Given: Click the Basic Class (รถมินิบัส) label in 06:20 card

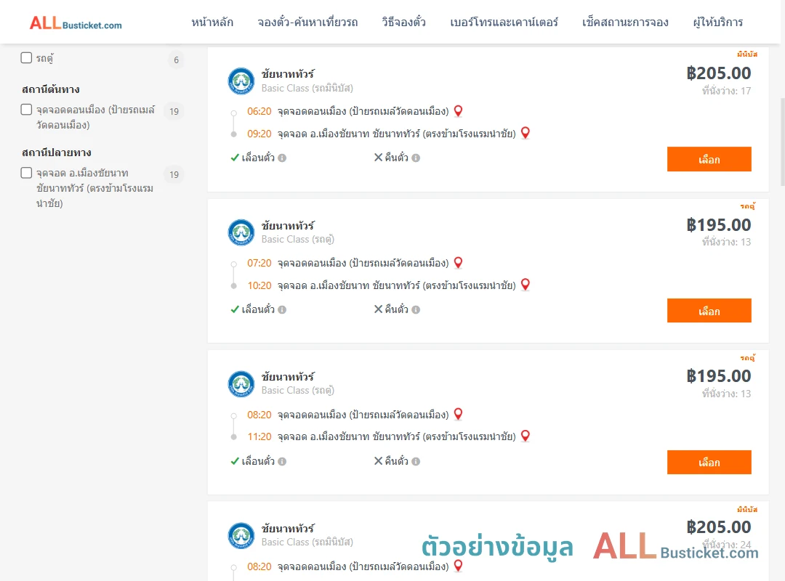Looking at the screenshot, I should coord(307,88).
